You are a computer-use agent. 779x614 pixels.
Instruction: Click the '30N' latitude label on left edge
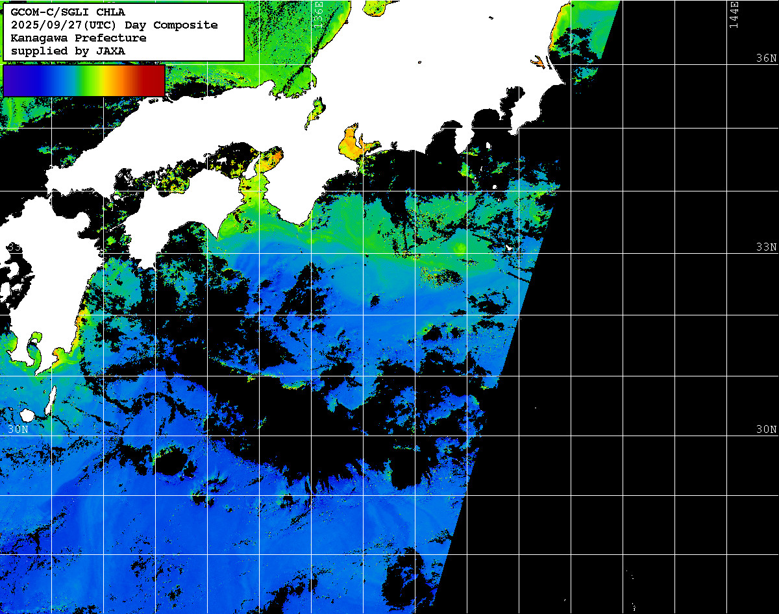18,430
